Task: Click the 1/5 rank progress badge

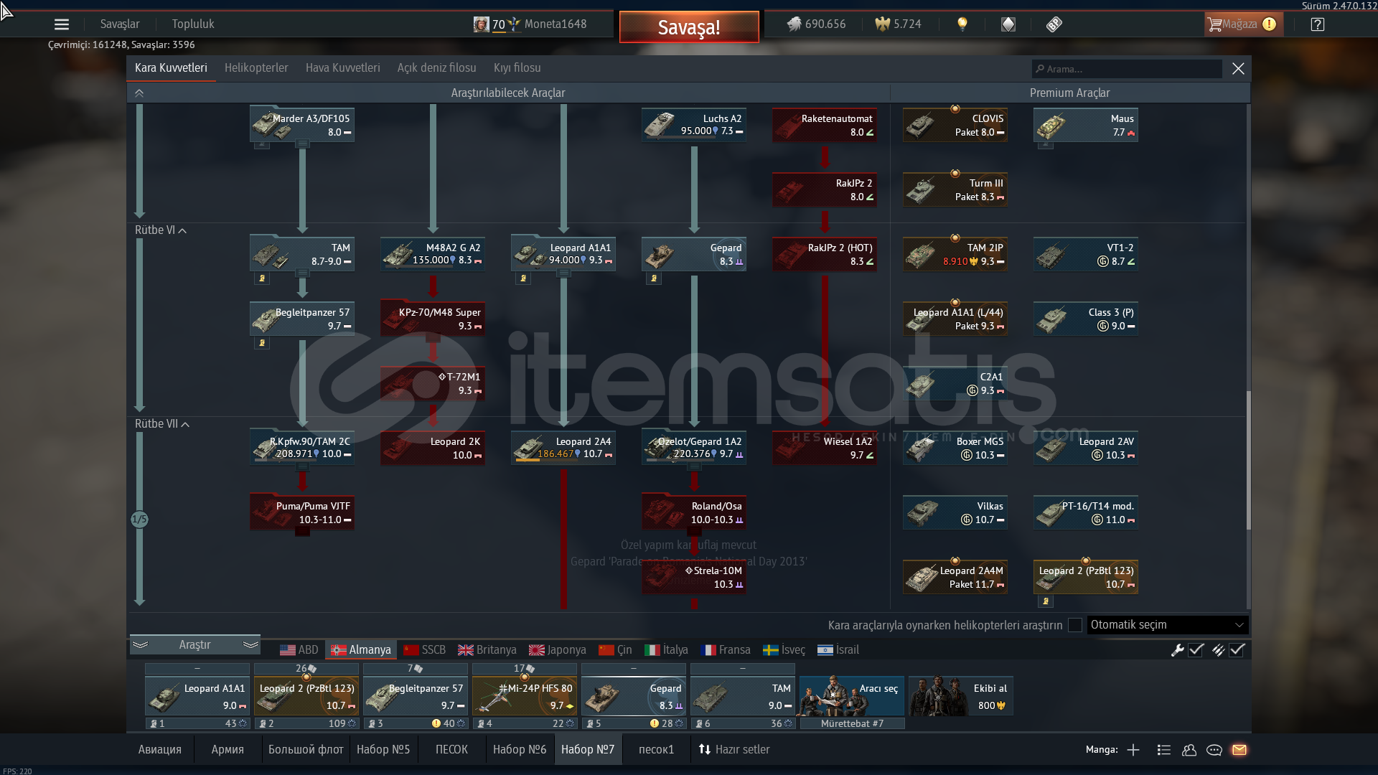Action: point(139,519)
